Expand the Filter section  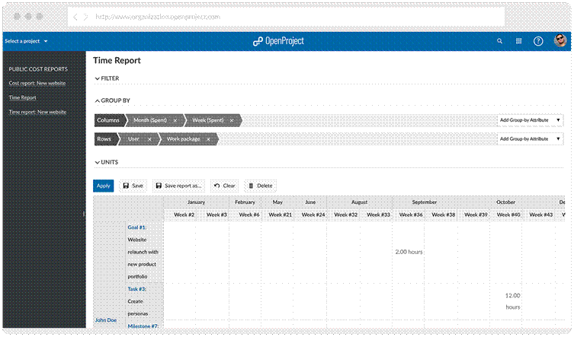(106, 78)
